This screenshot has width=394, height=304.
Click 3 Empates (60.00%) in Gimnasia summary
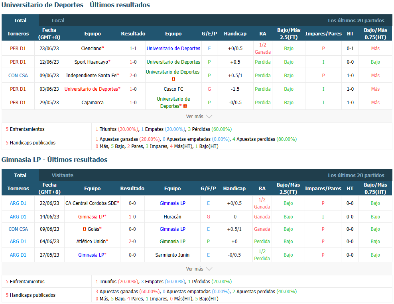164,282
